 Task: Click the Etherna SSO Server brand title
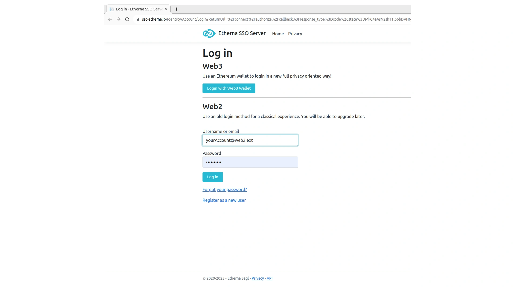[x=242, y=33]
